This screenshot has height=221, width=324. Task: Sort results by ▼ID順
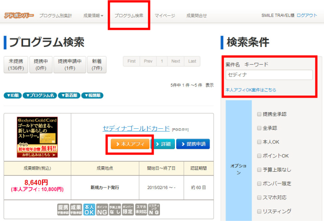13,95
